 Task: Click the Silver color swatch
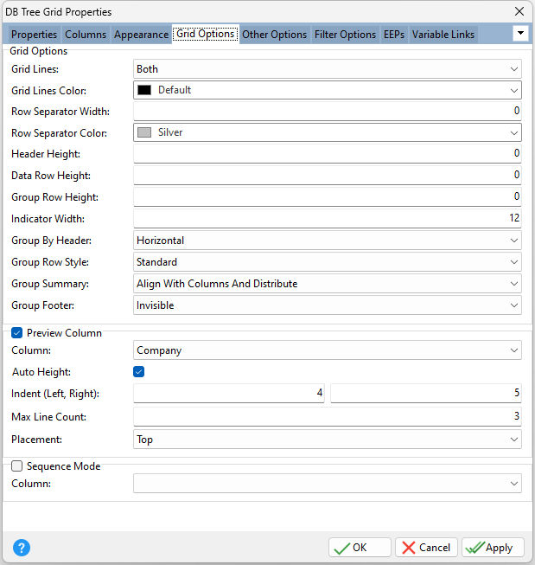(x=144, y=132)
